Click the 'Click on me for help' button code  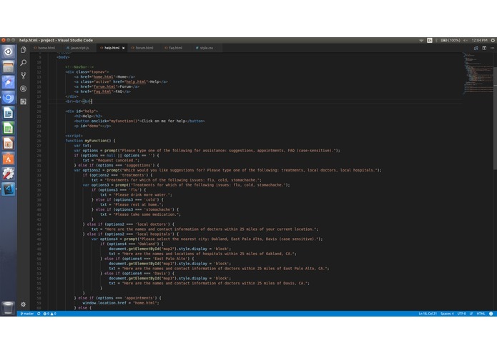pyautogui.click(x=139, y=121)
